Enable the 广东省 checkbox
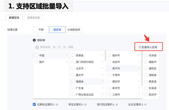The height and width of the screenshot is (110, 169). pyautogui.click(x=73, y=88)
